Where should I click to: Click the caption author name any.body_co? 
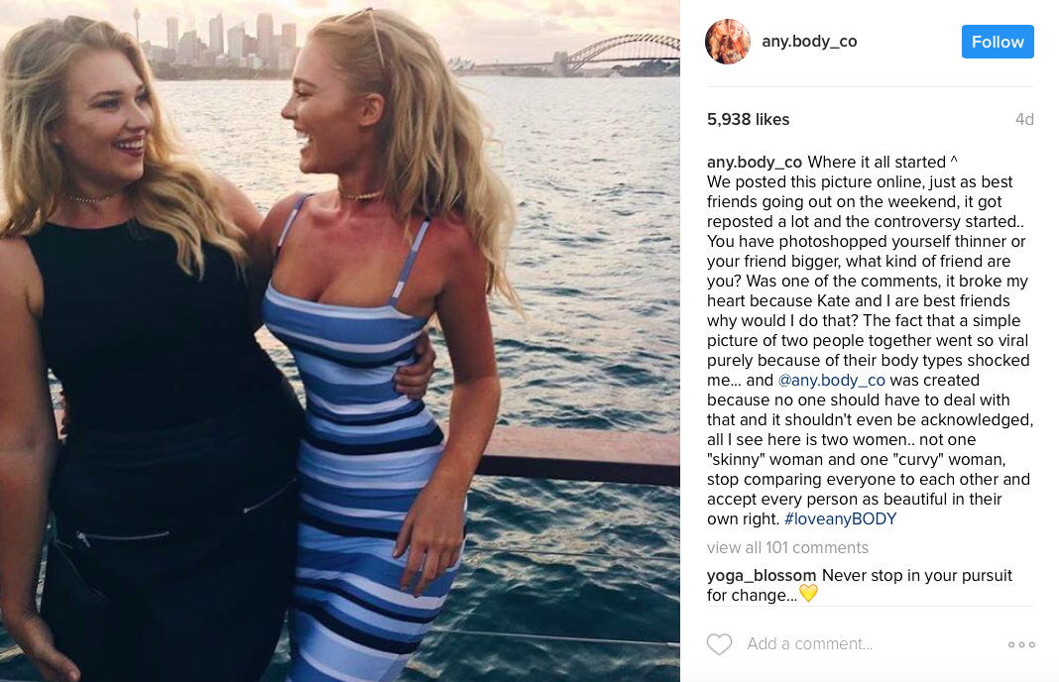(755, 162)
